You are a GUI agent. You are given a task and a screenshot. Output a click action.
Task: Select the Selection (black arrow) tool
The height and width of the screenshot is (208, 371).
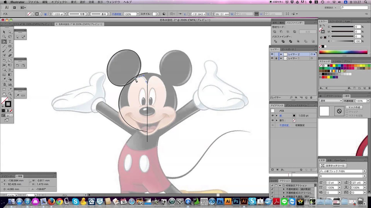tap(4, 32)
